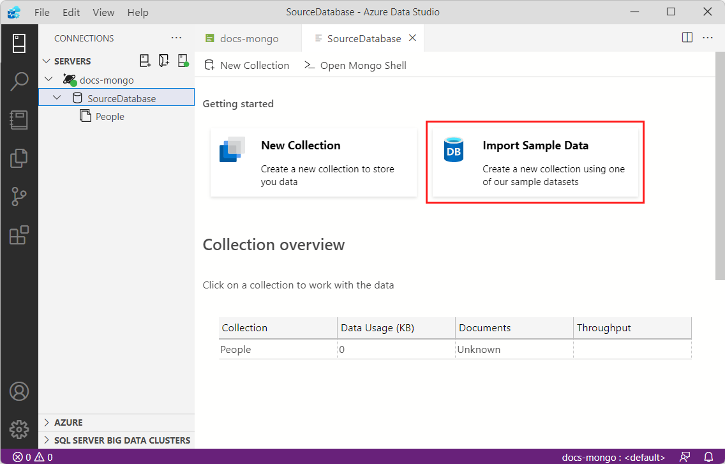725x464 pixels.
Task: Select docs-mongo server label in tree
Action: tap(107, 80)
